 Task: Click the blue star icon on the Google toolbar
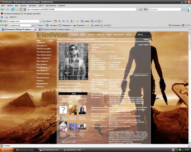47,25
